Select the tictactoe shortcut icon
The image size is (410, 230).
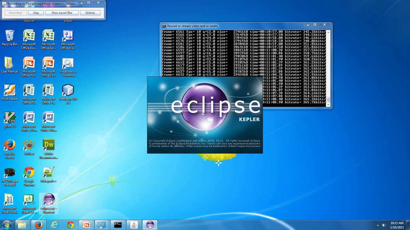pos(68,67)
